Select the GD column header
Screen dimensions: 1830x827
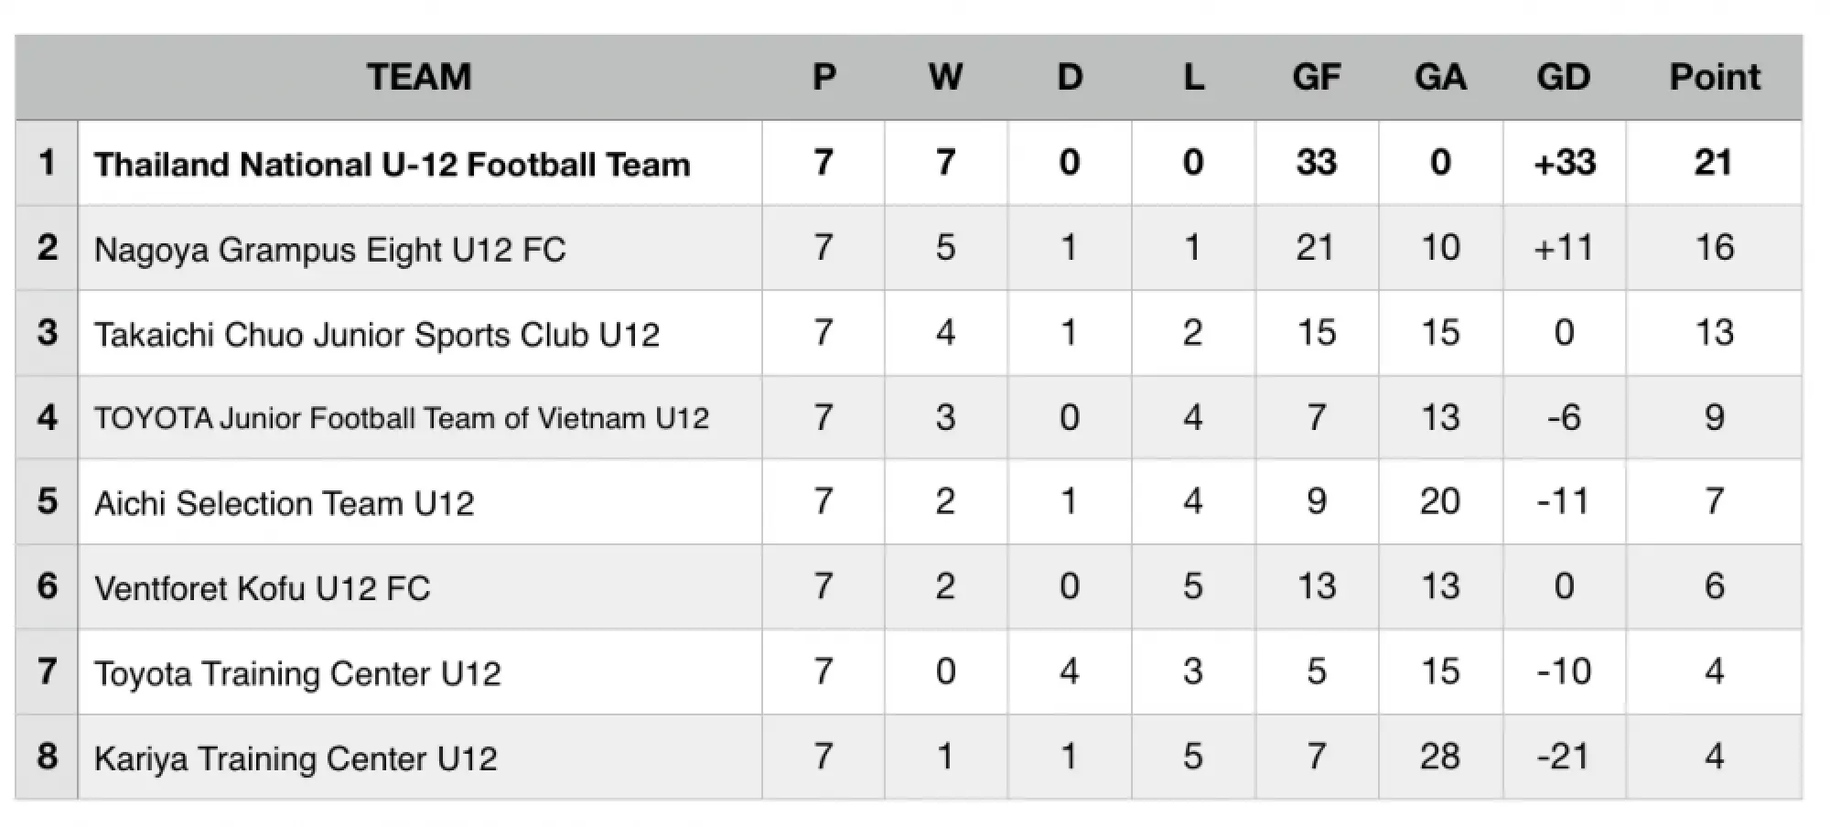(1564, 77)
